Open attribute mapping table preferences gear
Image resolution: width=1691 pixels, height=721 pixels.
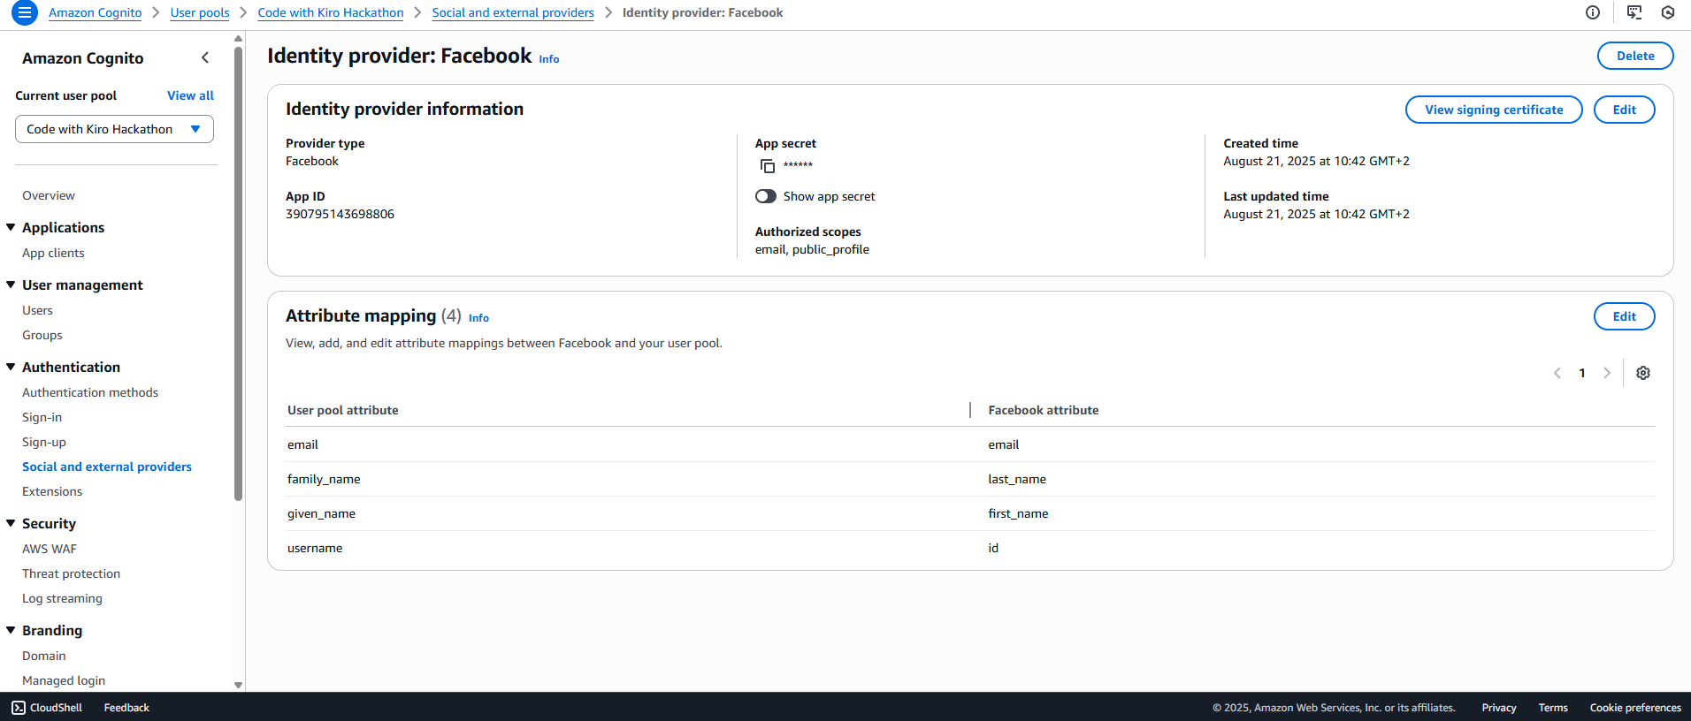click(1642, 373)
